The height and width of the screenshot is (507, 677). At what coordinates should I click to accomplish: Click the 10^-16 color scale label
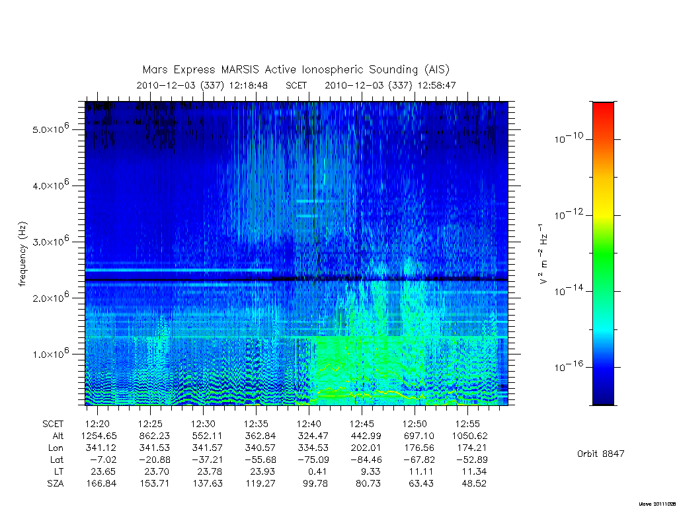(568, 366)
